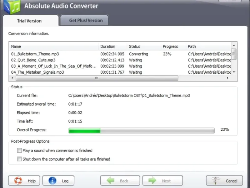The height and width of the screenshot is (188, 250).
Task: Click the elapsed time value 0:00:02
Action: point(75,113)
